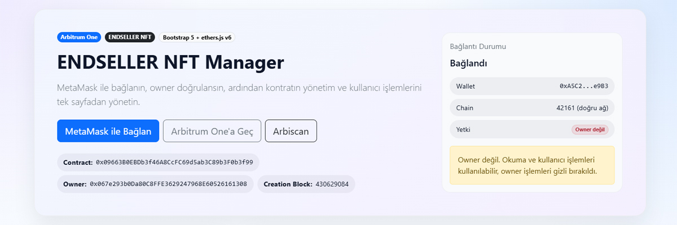
Task: Open the Arbiscan link button
Action: coord(291,131)
